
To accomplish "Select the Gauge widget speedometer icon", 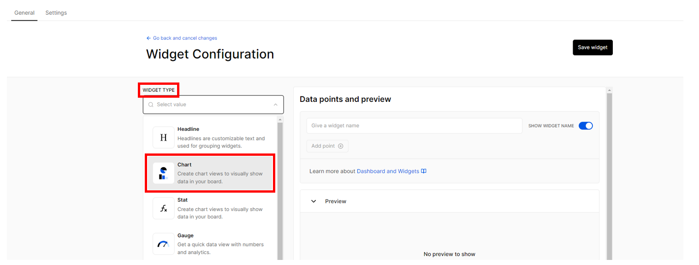I will (x=163, y=244).
